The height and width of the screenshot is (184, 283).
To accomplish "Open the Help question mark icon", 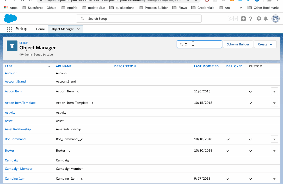I will 251,19.
